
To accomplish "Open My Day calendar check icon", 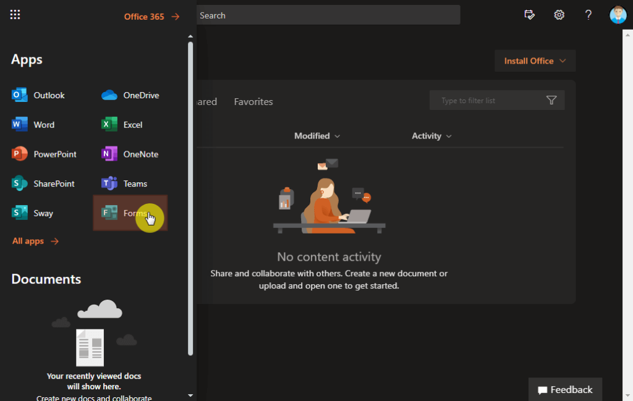I will pos(529,15).
